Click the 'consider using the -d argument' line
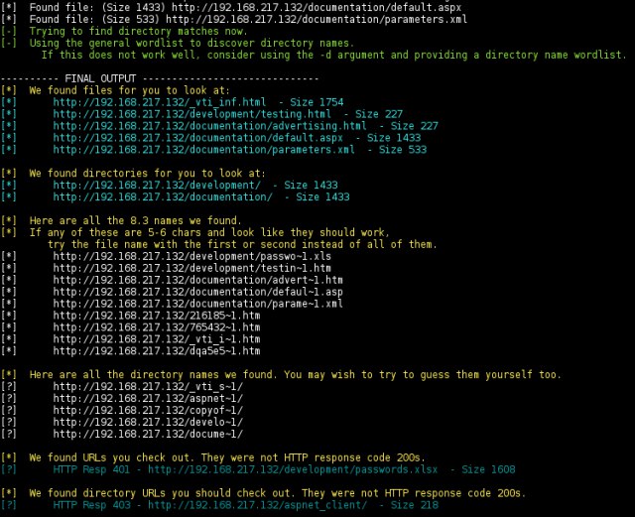Viewport: 635px width, 517px height. point(333,55)
